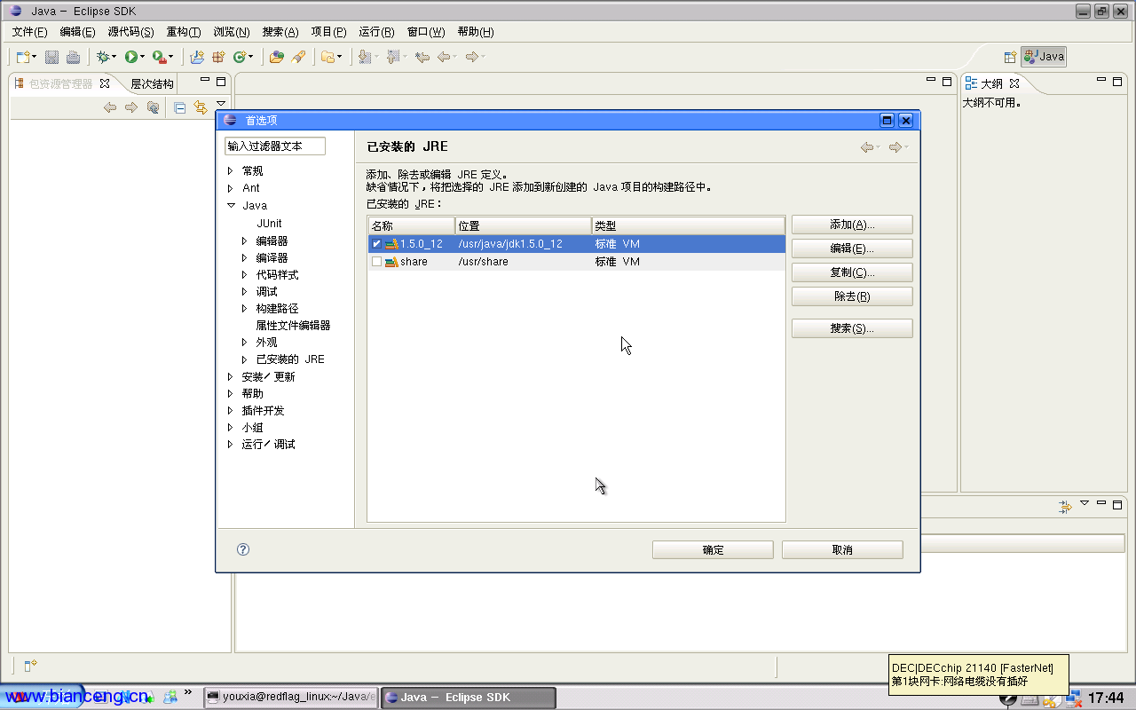The height and width of the screenshot is (710, 1136).
Task: Select the JUnit tree item
Action: coord(269,224)
